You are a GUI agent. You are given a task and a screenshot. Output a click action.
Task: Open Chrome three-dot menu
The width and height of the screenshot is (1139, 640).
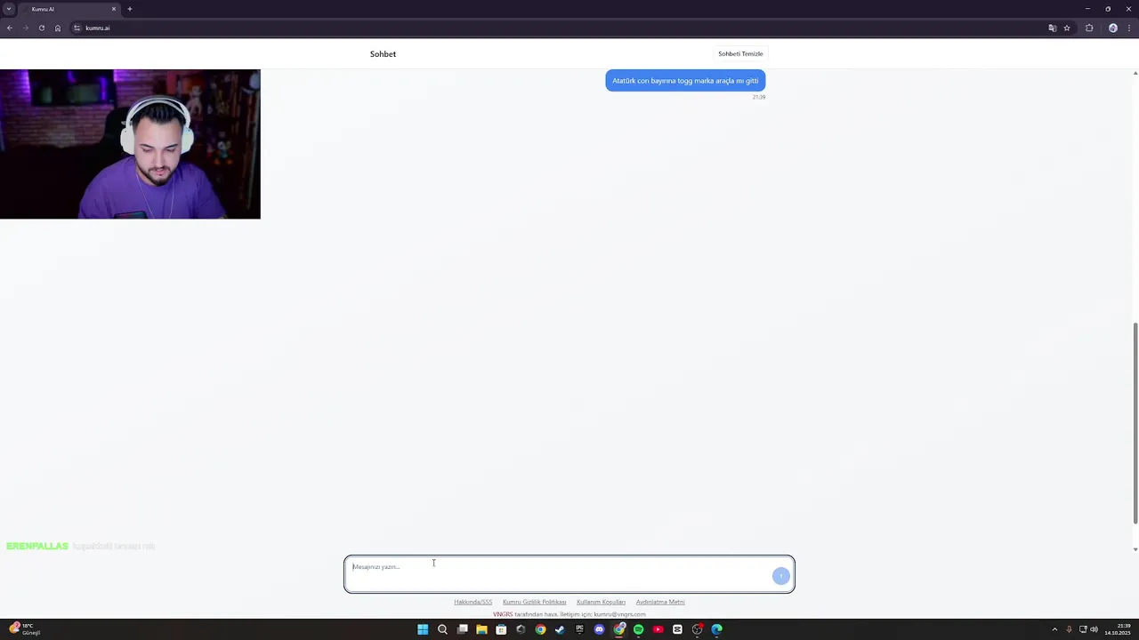(1128, 28)
